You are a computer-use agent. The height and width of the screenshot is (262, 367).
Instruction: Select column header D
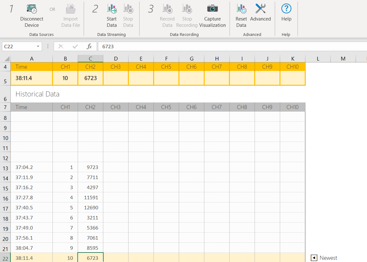tap(116, 58)
